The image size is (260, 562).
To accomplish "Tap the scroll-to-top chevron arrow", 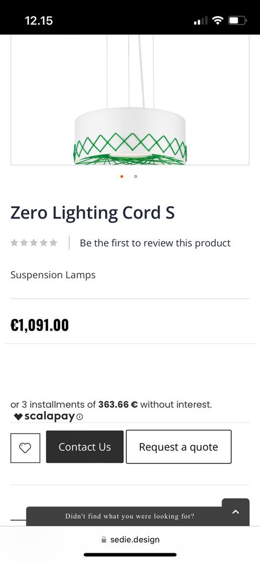I will pos(236,512).
